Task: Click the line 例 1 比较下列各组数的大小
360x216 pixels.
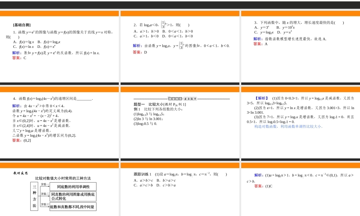Action: [158, 109]
